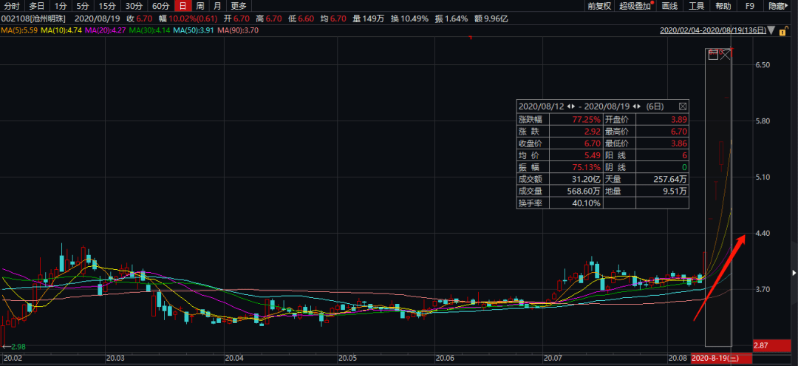
Task: Switch to 分时 intraday chart tab
Action: coord(12,6)
